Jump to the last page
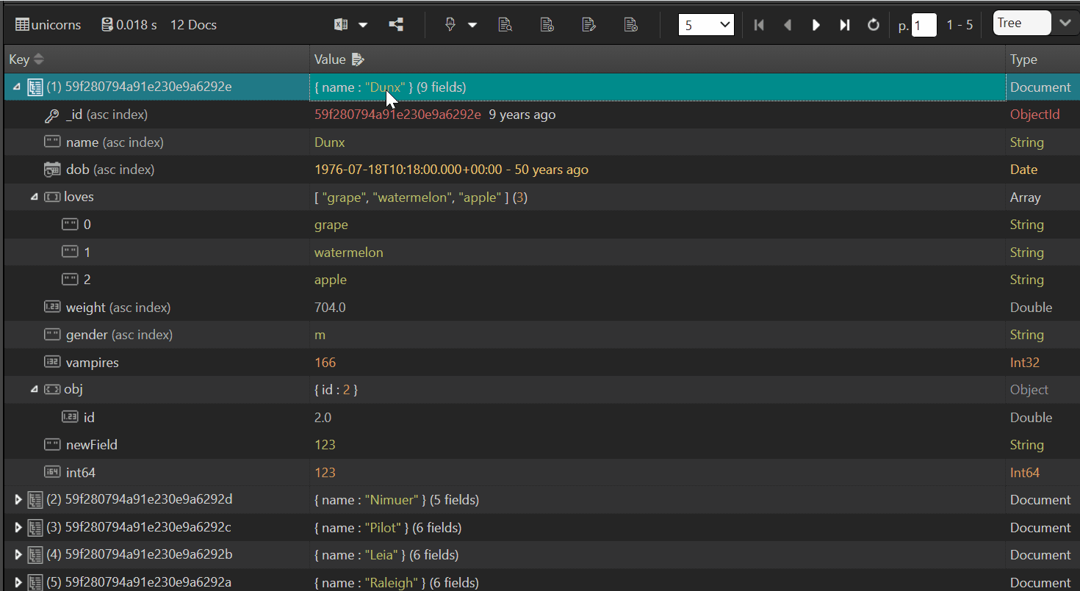The width and height of the screenshot is (1080, 591). [x=845, y=25]
